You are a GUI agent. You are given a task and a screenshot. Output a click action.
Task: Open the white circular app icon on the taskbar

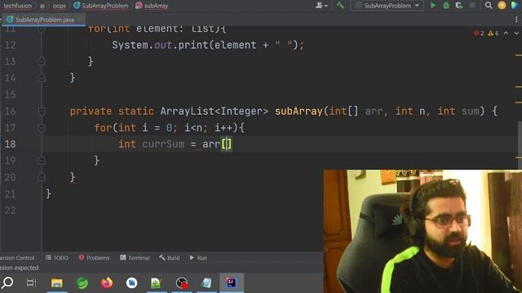coord(132,283)
